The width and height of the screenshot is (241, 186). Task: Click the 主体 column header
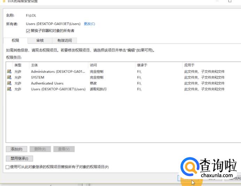point(35,65)
